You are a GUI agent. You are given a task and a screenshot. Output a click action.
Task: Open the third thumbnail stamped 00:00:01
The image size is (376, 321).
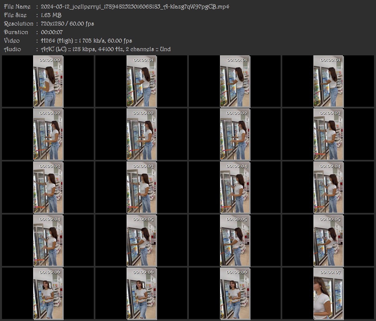[328, 81]
